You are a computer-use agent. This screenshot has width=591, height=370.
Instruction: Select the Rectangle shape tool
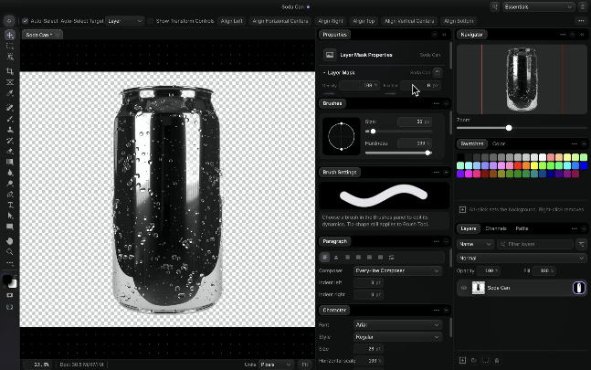point(10,227)
